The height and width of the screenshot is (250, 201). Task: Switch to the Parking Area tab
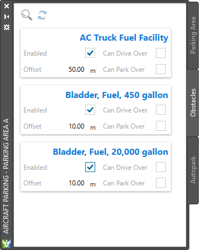pos(193,35)
